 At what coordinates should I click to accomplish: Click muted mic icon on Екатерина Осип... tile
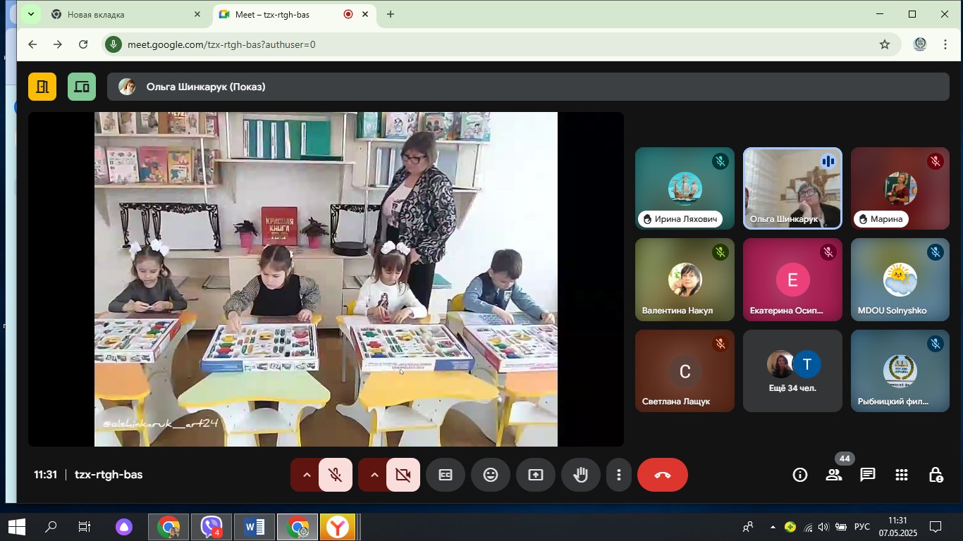tap(828, 252)
